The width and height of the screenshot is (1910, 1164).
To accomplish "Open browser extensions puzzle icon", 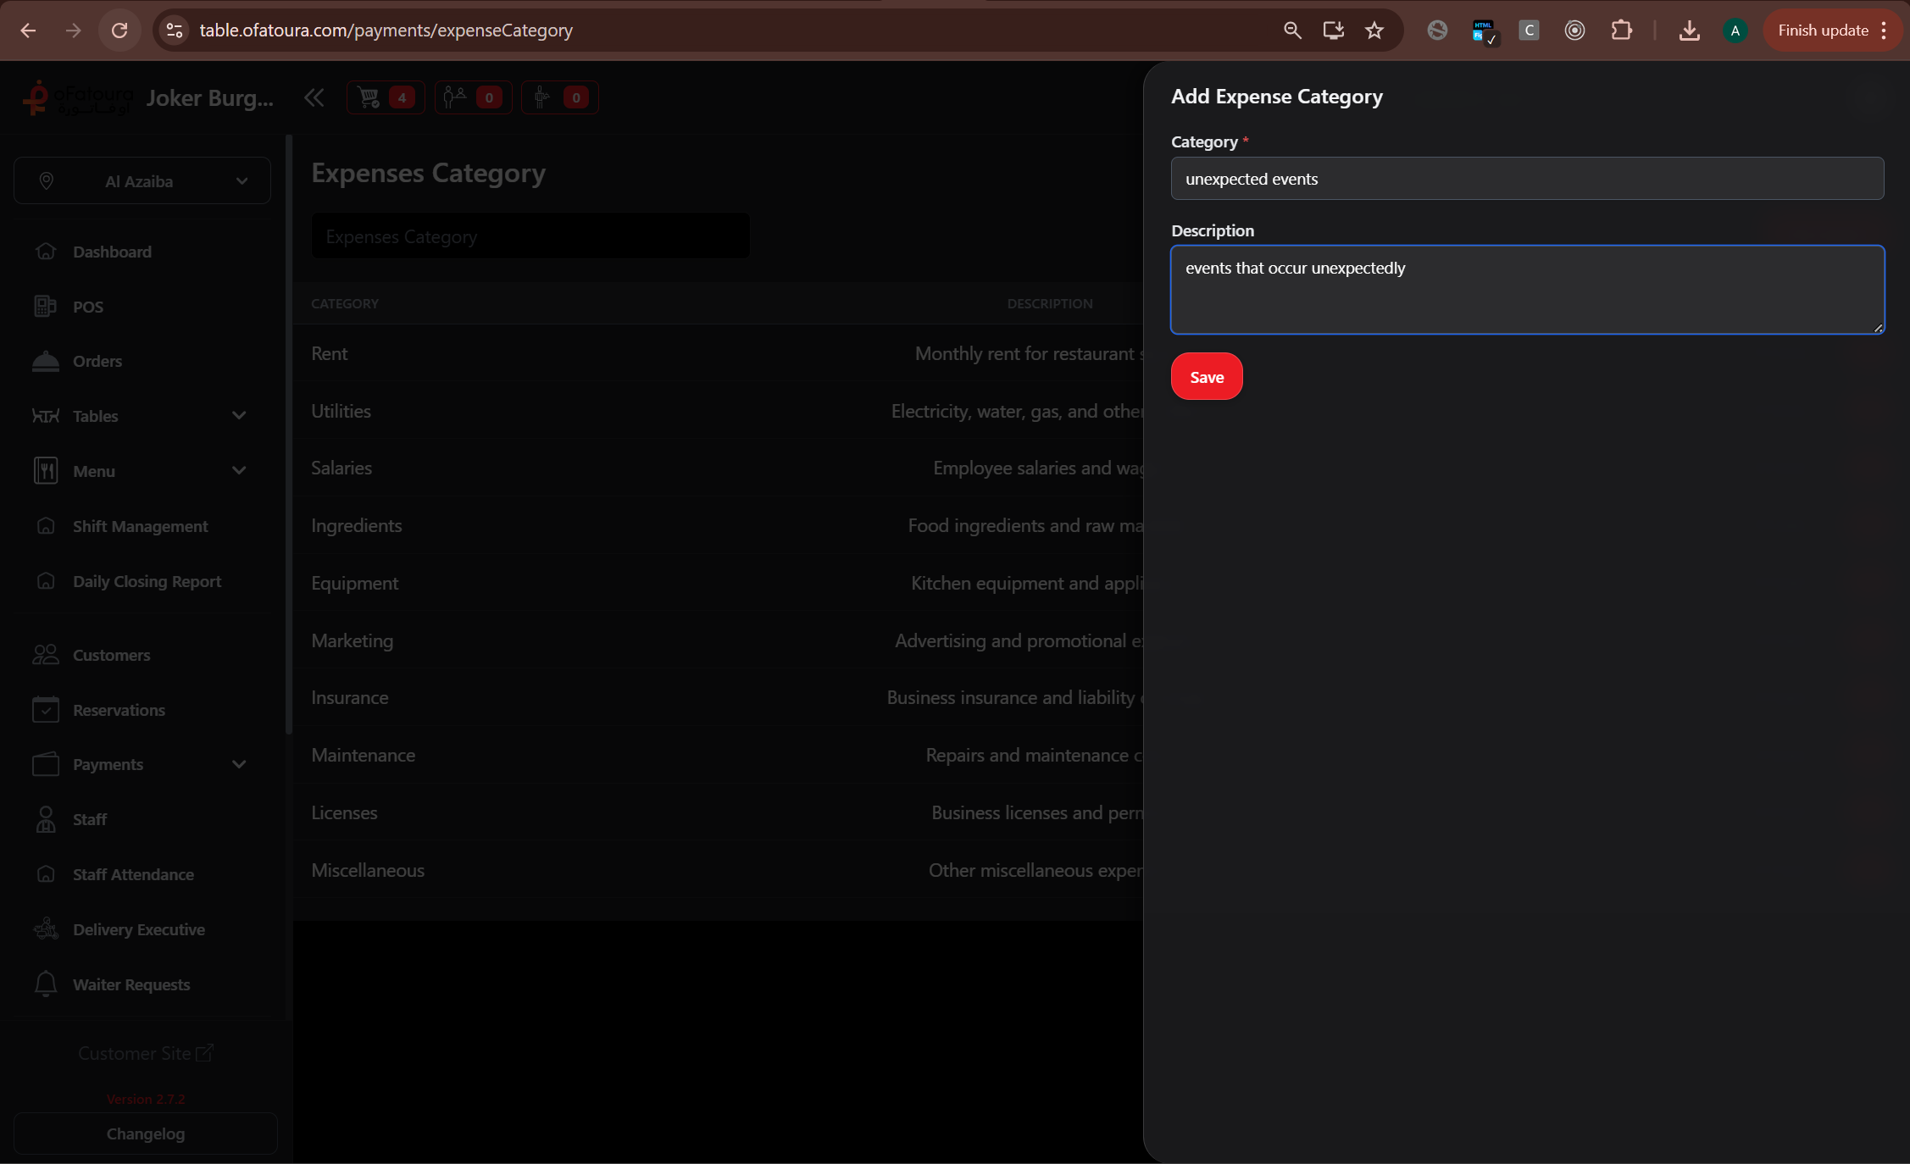I will point(1620,30).
